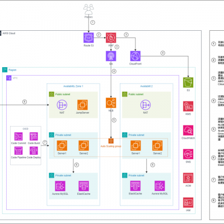The height and width of the screenshot is (224, 224).
Task: Click the JumpServer instance icon
Action: (82, 105)
